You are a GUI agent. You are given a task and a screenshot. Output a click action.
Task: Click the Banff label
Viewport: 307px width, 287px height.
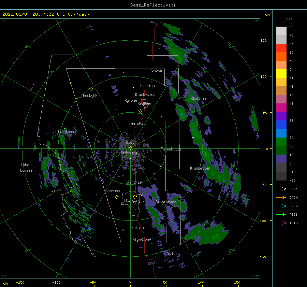click(56, 190)
